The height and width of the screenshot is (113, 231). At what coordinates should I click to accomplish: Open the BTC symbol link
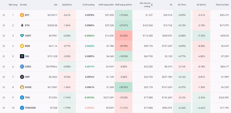pos(27,15)
